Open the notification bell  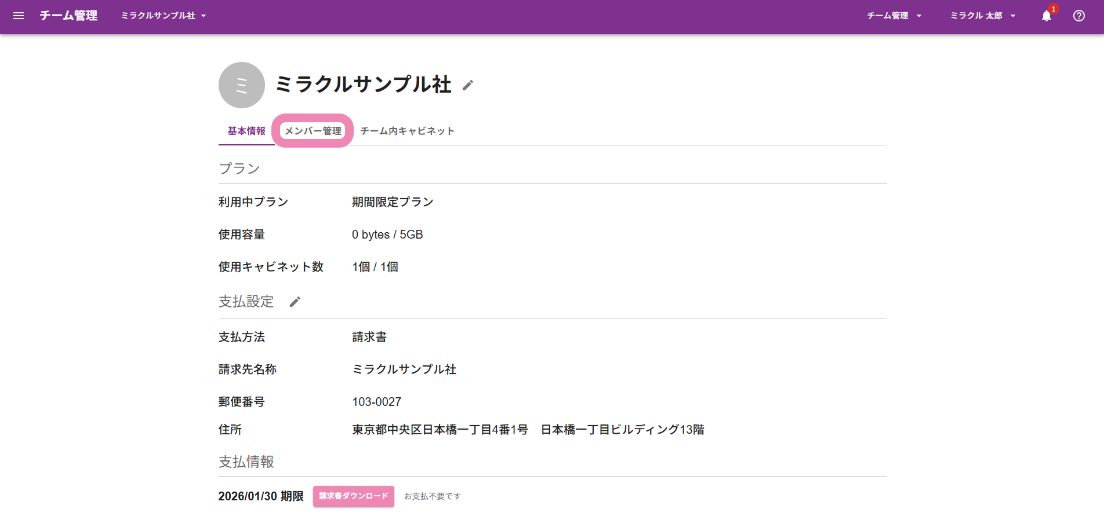(1047, 16)
